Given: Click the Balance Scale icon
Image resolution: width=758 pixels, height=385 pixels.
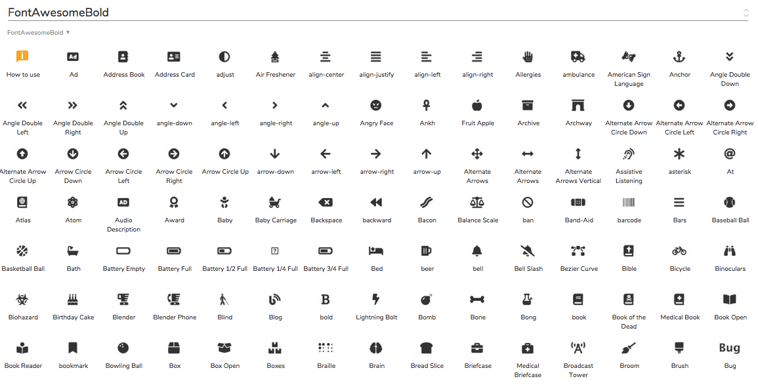Looking at the screenshot, I should 477,203.
